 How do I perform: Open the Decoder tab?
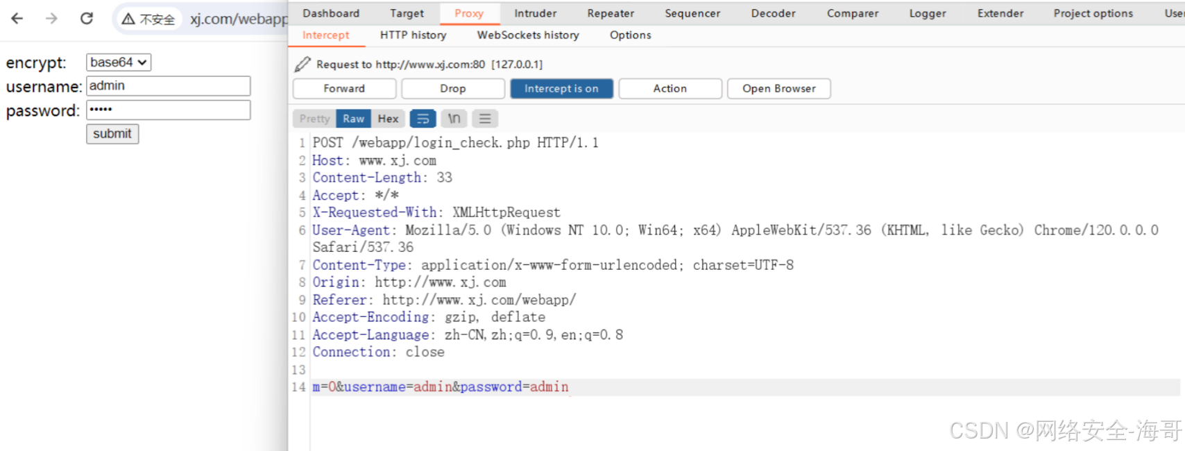tap(773, 13)
